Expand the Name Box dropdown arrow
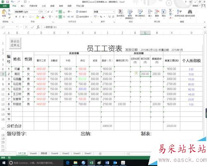The image size is (207, 166). 17,27
